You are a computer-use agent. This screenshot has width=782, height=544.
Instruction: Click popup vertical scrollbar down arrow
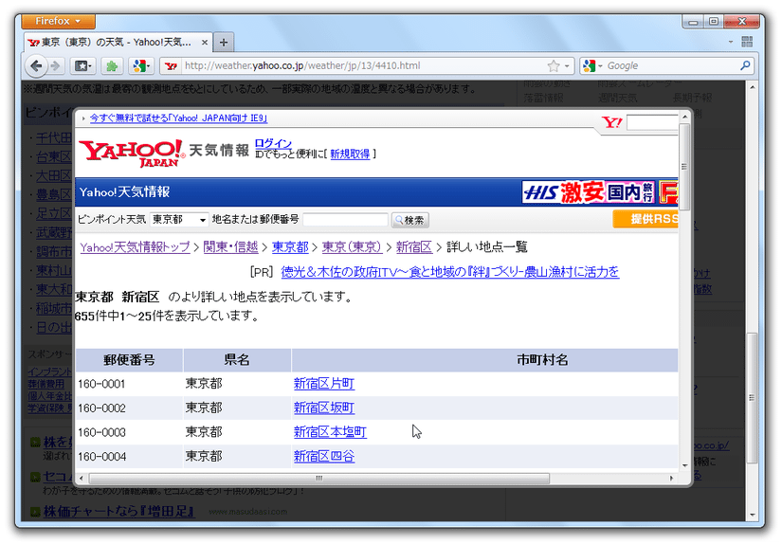(684, 464)
